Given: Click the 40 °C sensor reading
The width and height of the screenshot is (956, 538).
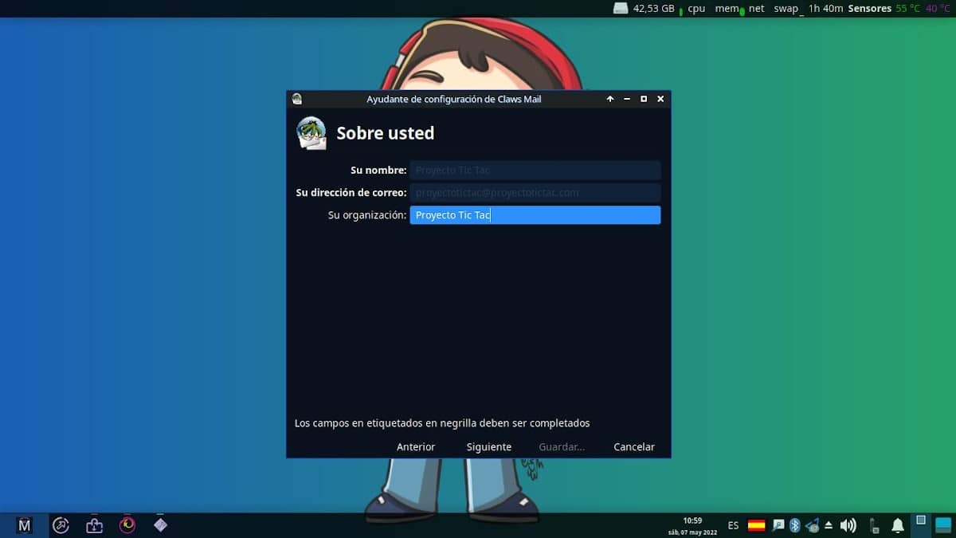Looking at the screenshot, I should [938, 9].
